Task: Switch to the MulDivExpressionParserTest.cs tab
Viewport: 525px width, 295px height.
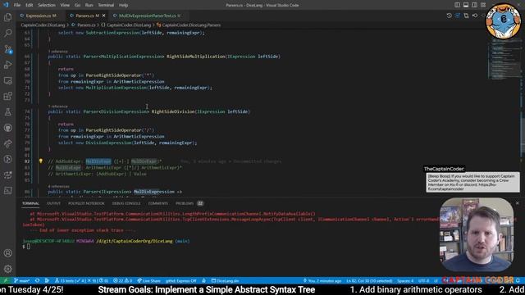Action: (x=148, y=16)
